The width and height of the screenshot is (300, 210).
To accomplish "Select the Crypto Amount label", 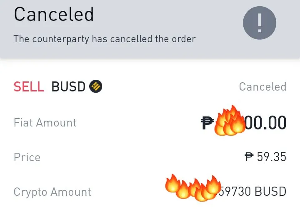I will (52, 192).
